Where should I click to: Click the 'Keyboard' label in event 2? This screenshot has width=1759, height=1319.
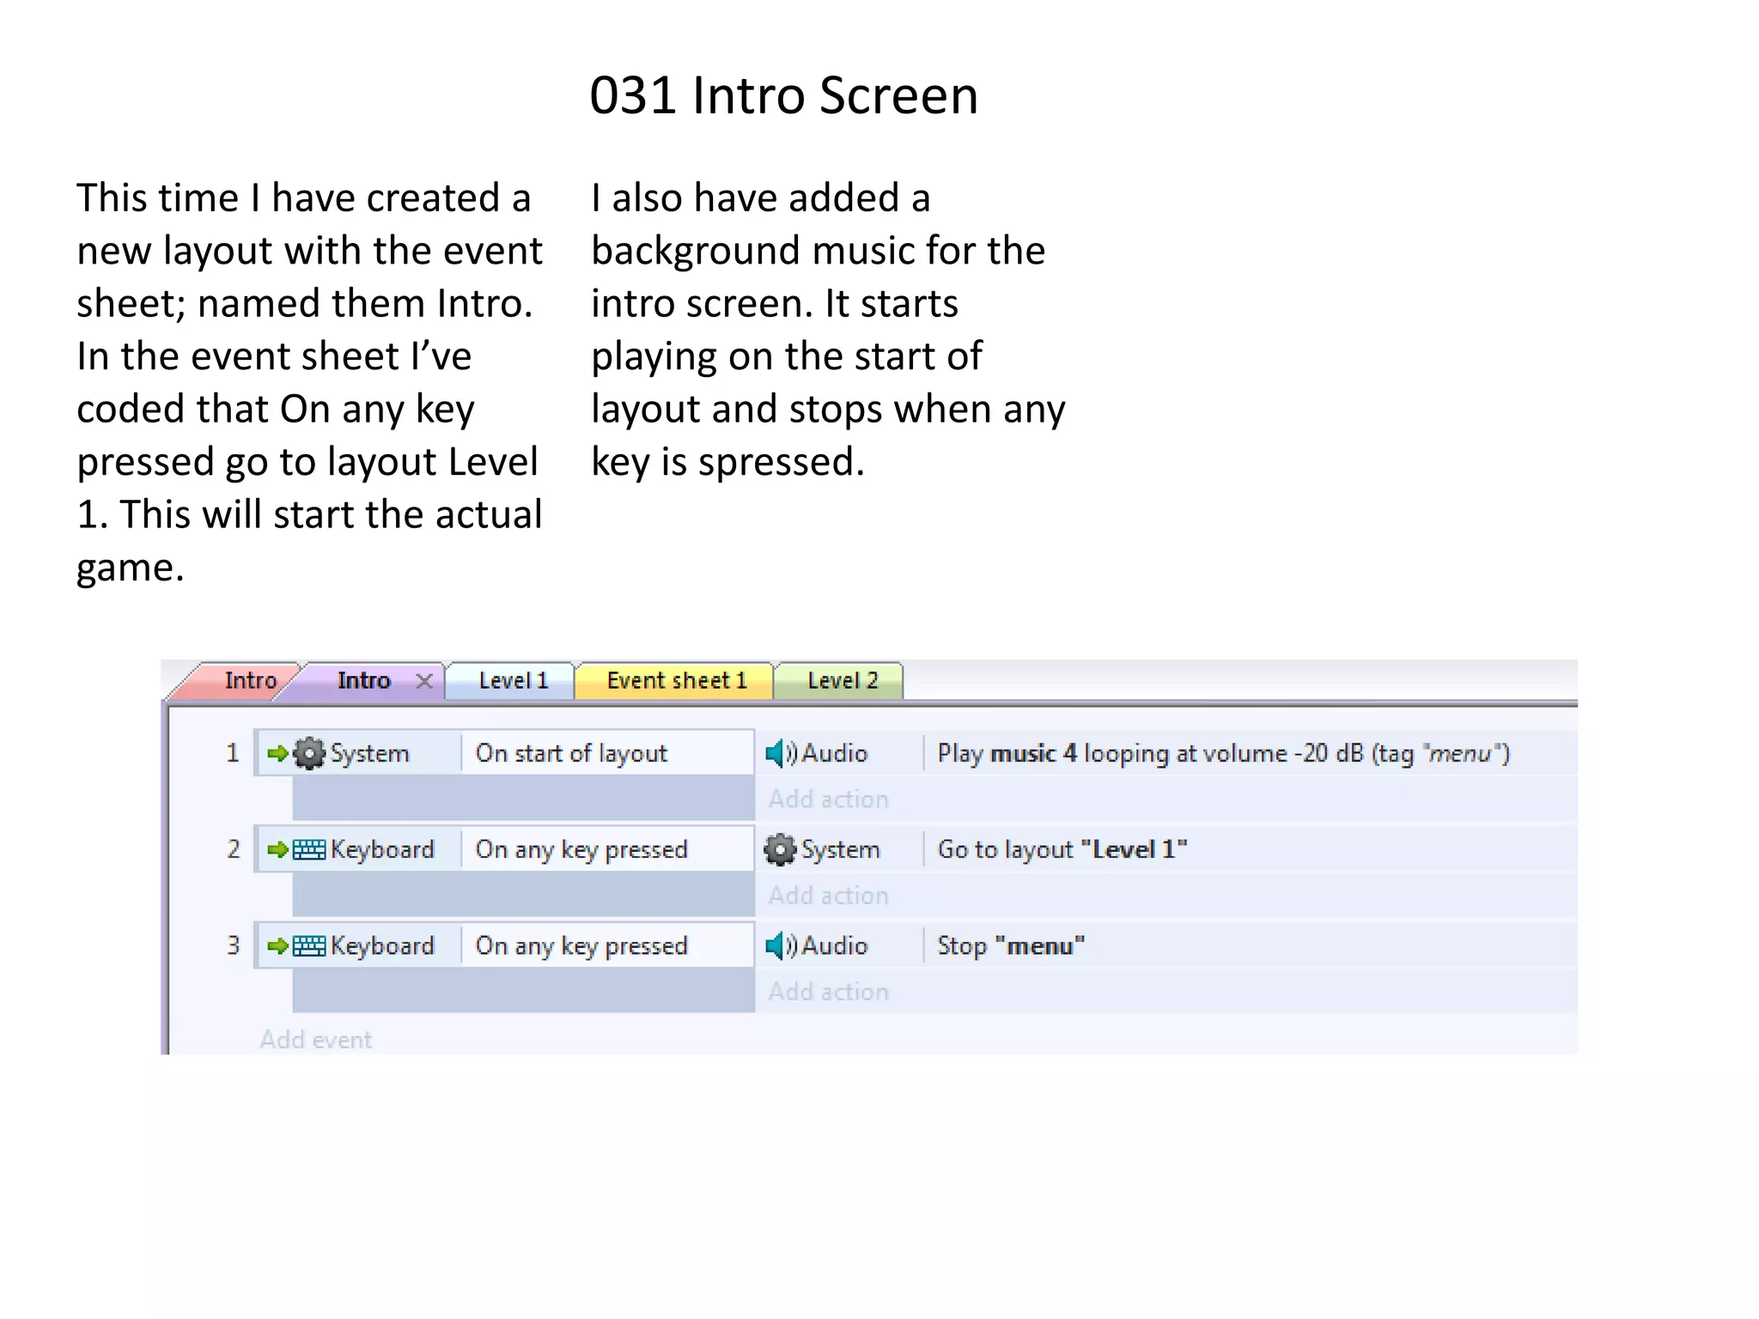pos(382,850)
